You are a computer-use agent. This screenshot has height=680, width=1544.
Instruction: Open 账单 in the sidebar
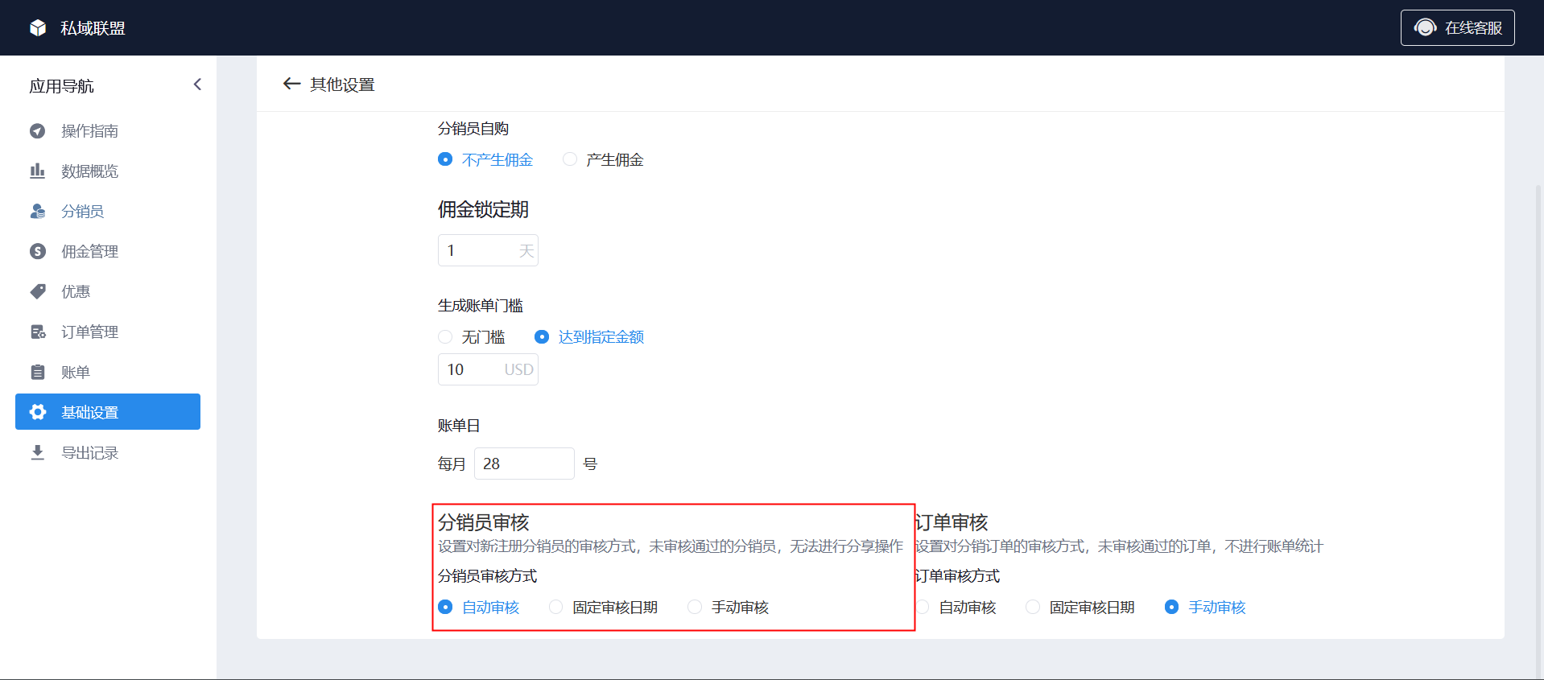108,372
